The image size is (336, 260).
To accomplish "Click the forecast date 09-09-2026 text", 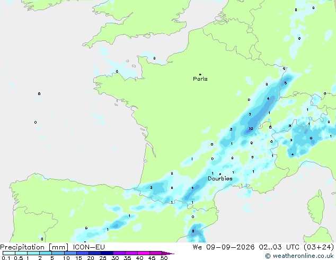I will (x=231, y=247).
